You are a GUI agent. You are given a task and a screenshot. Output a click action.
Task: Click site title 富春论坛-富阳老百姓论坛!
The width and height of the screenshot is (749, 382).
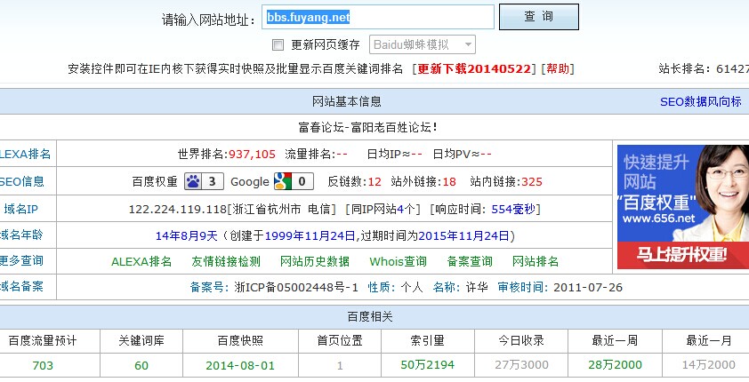tap(367, 127)
